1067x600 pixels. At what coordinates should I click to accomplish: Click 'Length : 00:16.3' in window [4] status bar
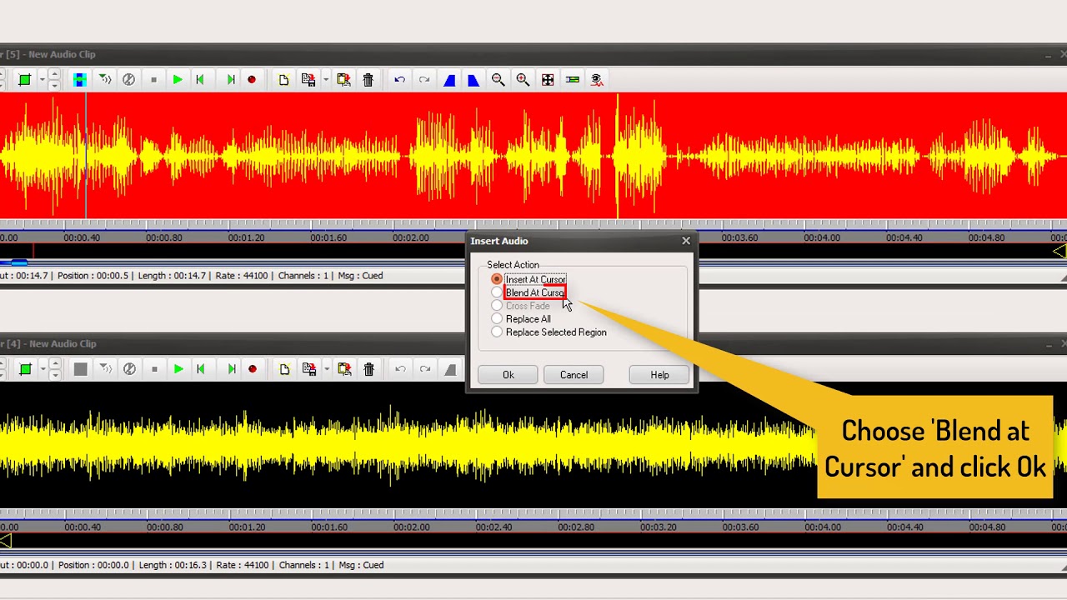[173, 565]
